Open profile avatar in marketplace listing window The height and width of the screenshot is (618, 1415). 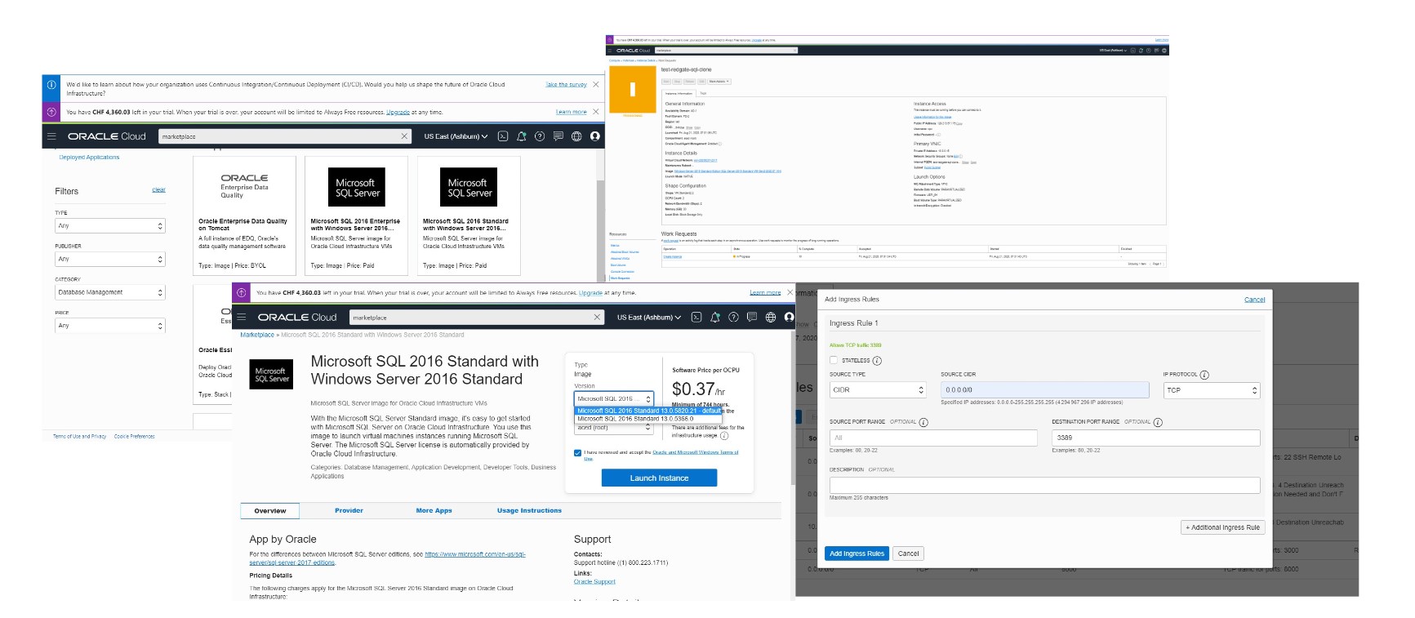(595, 136)
